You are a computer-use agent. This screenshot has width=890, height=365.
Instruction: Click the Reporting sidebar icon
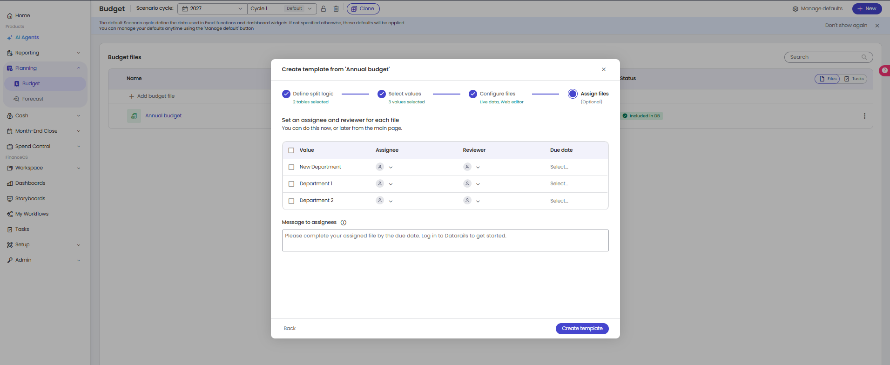(x=10, y=53)
